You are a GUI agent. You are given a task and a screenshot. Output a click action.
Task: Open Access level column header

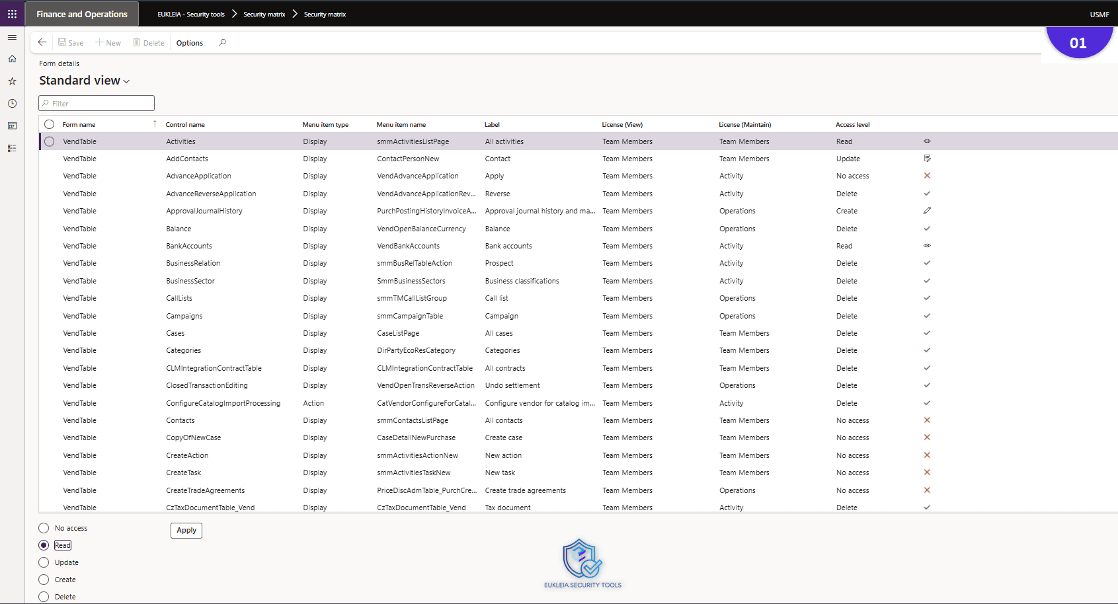[853, 124]
